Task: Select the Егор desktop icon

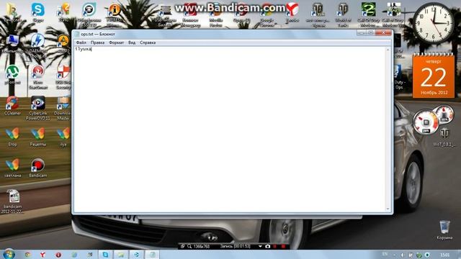Action: pyautogui.click(x=12, y=137)
